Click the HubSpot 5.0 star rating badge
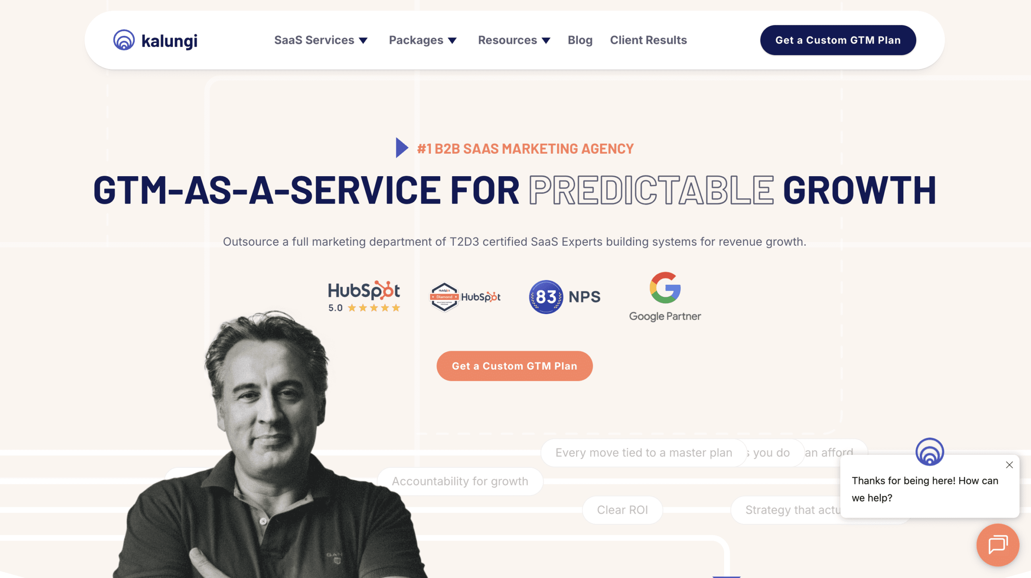Image resolution: width=1031 pixels, height=578 pixels. [364, 297]
